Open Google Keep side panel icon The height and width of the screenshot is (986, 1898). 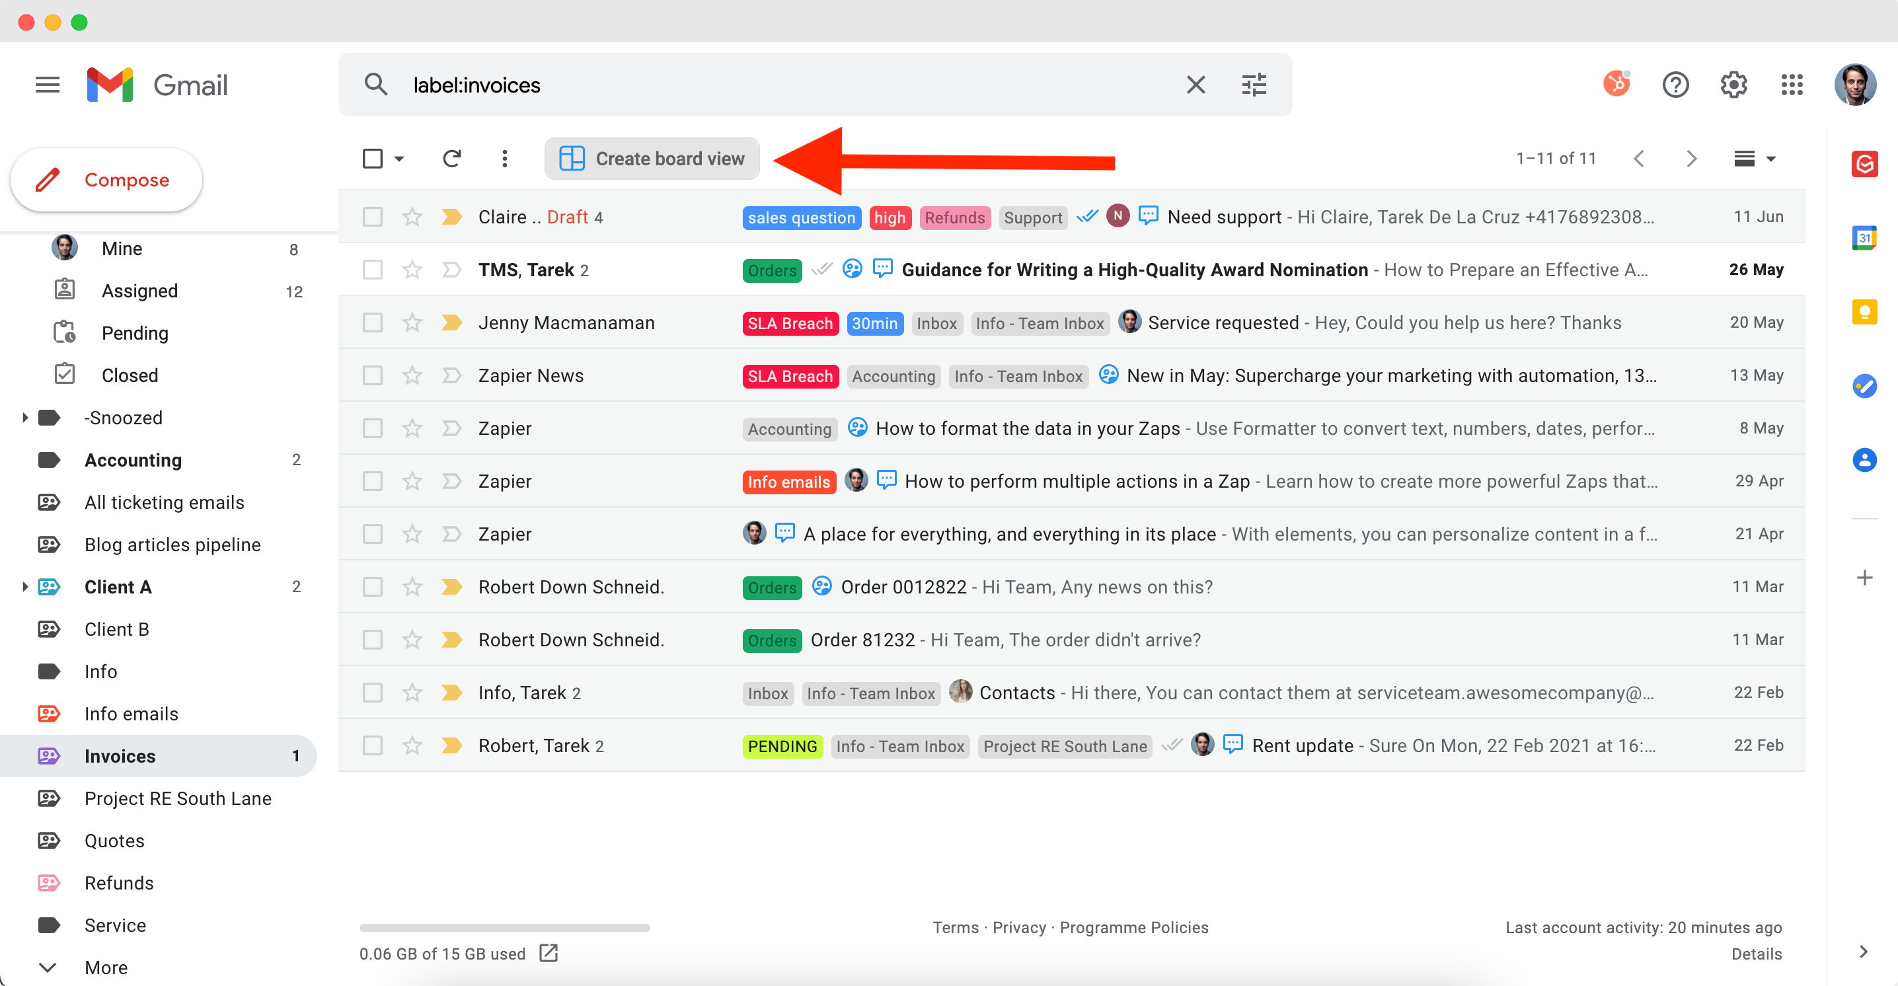pyautogui.click(x=1864, y=312)
